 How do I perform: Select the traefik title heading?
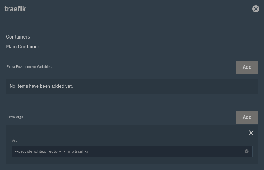[x=15, y=9]
